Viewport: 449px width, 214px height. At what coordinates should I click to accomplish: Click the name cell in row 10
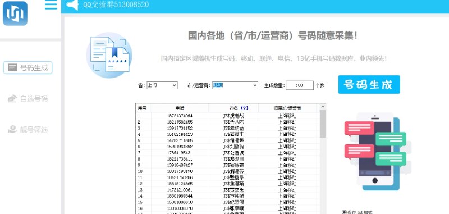click(233, 171)
